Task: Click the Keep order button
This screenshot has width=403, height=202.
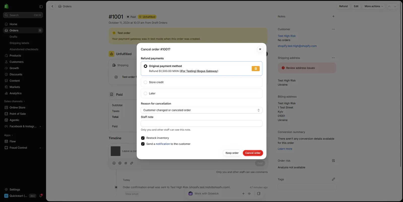Action: click(x=232, y=153)
